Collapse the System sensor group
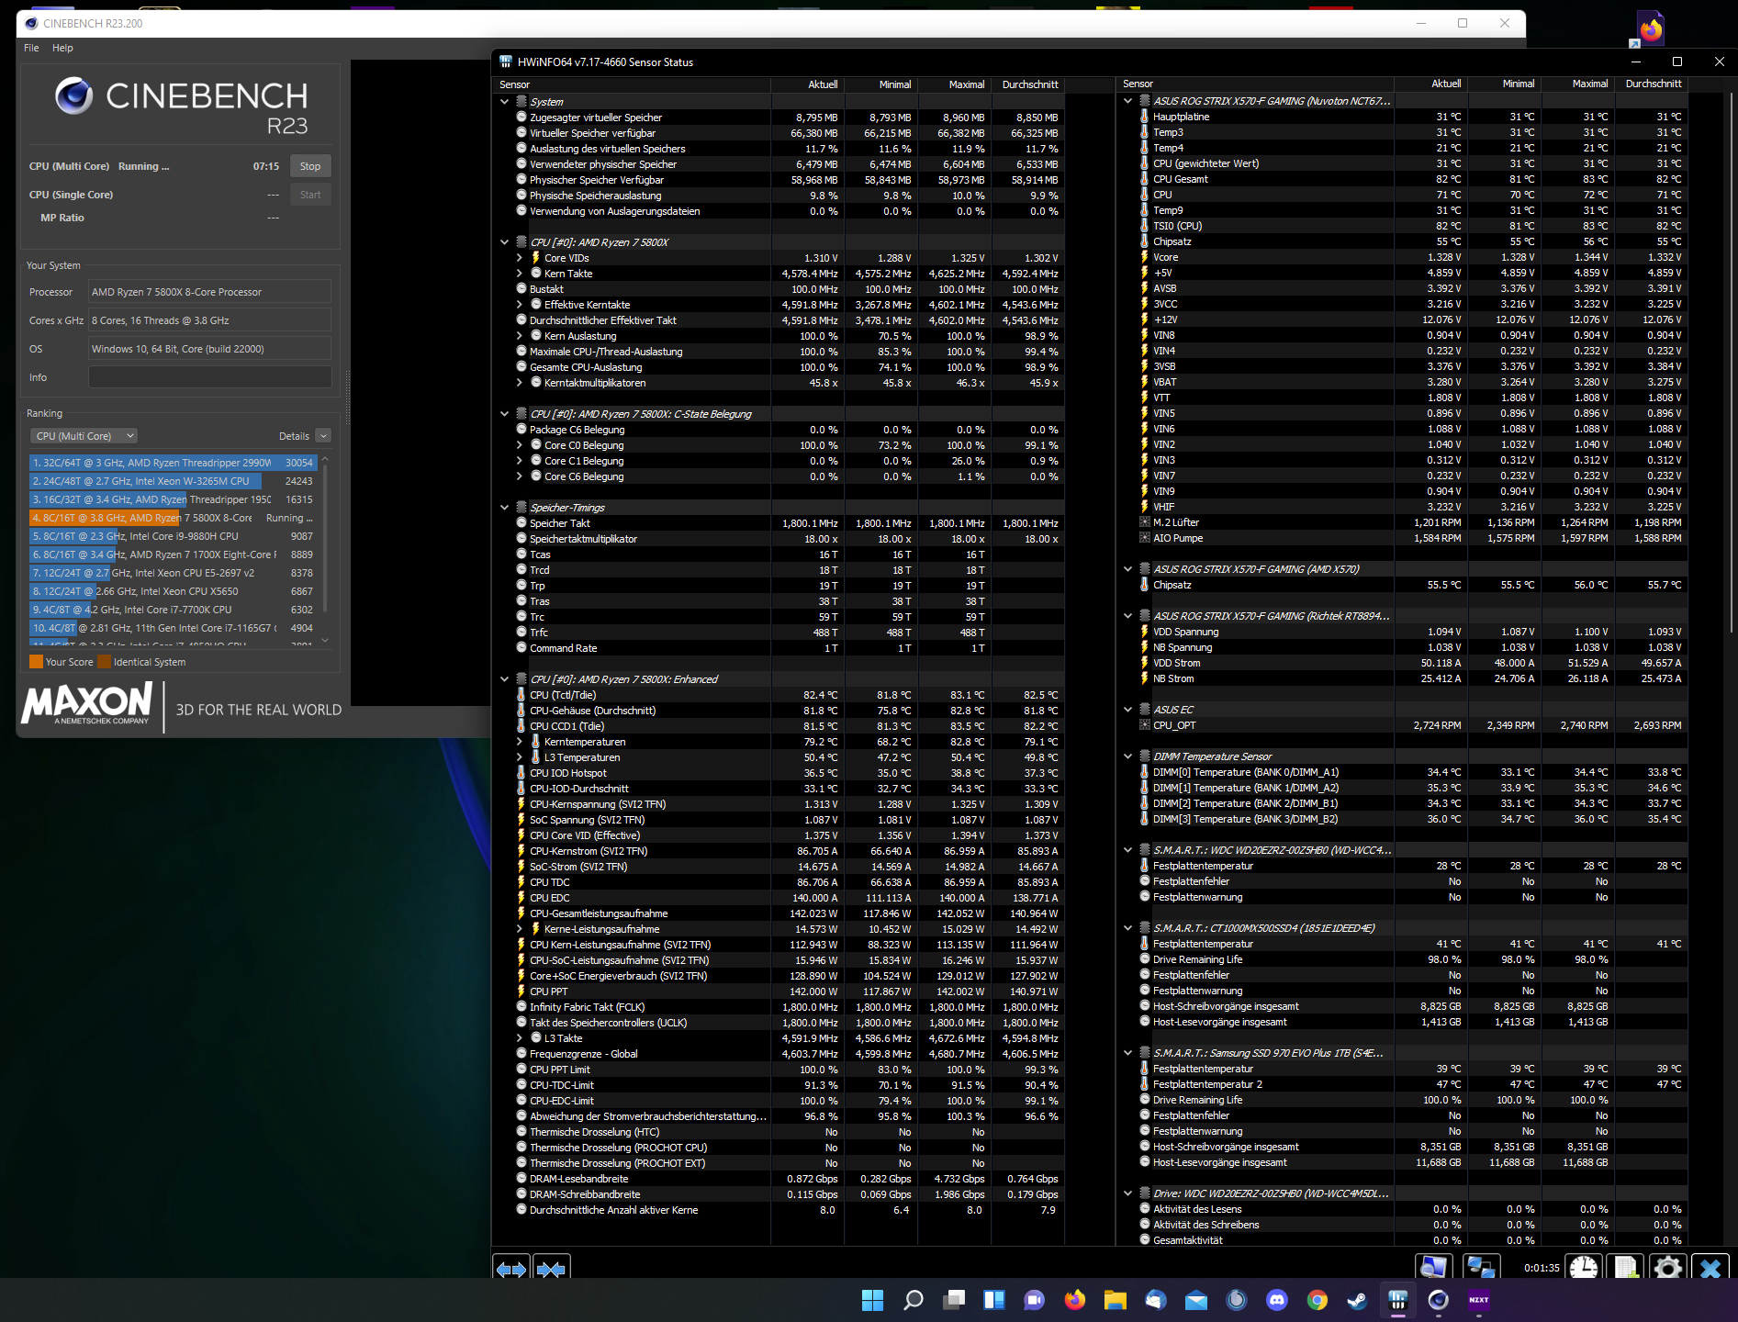1738x1322 pixels. coord(504,102)
